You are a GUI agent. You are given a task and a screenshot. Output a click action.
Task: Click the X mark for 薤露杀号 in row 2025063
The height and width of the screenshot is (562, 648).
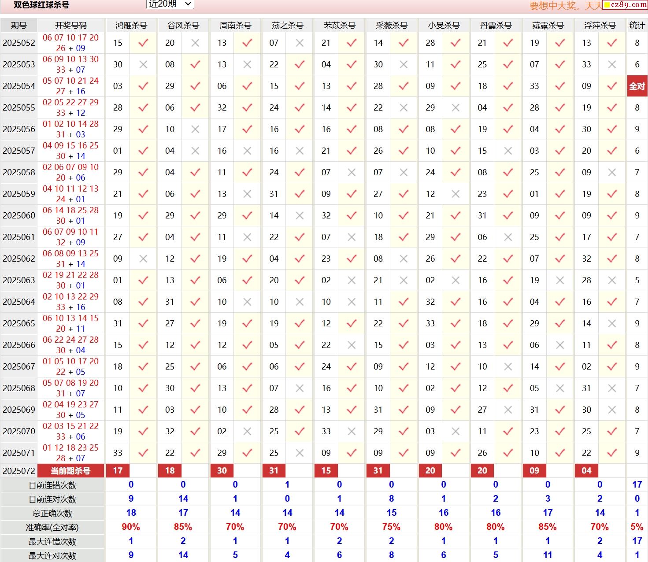(560, 280)
